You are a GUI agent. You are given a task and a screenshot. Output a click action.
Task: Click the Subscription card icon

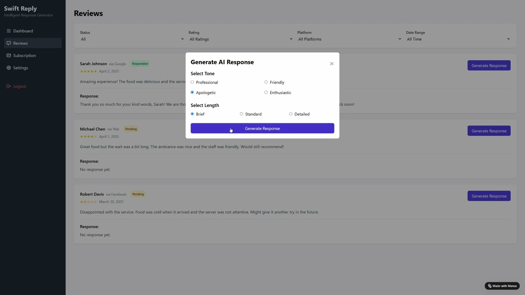click(9, 55)
